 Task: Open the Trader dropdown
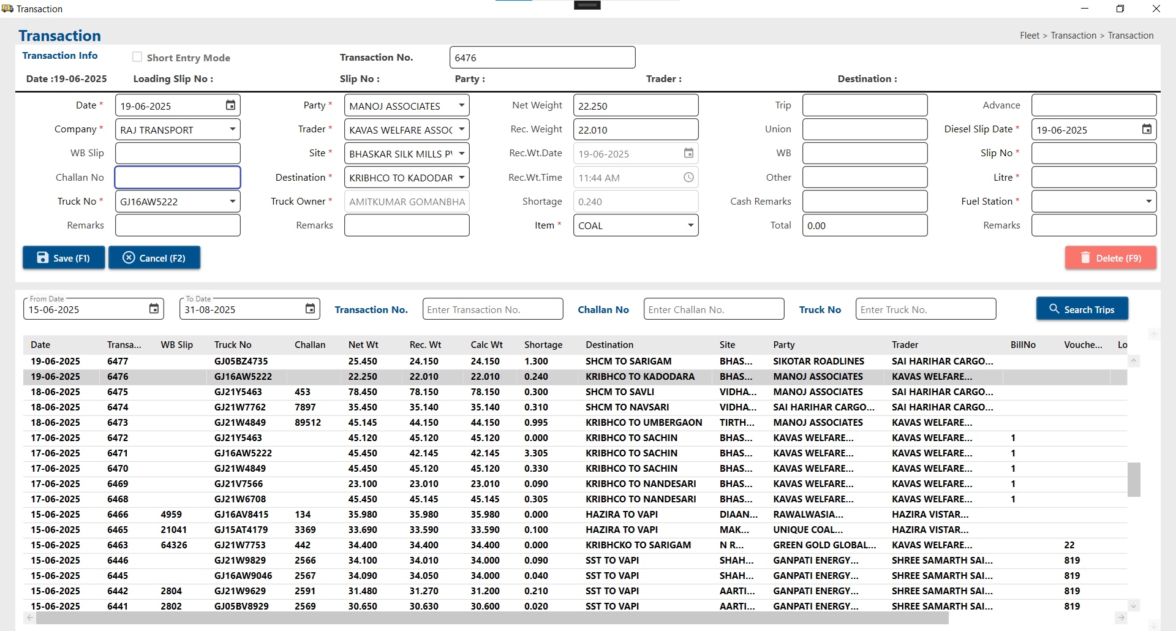(461, 129)
